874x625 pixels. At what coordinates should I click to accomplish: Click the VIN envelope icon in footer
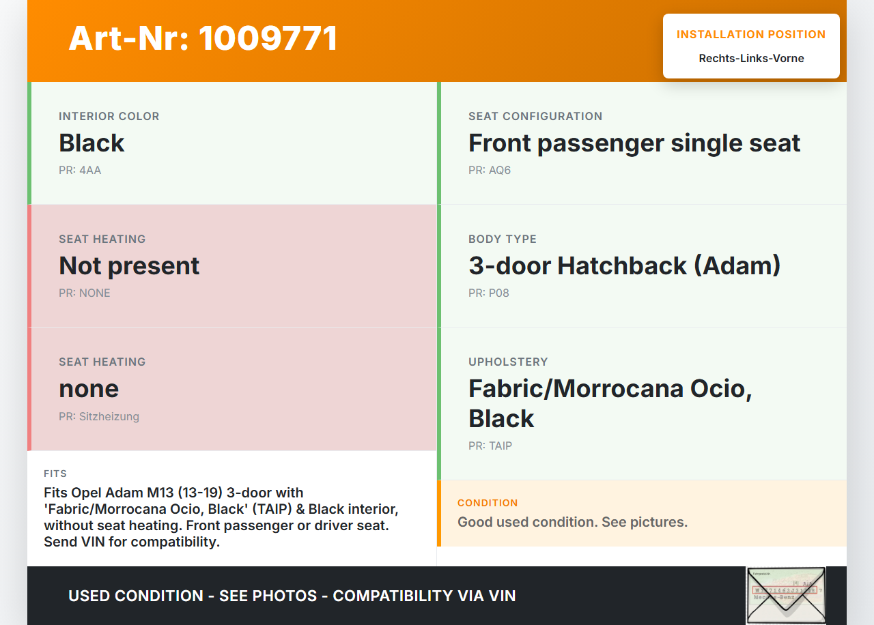pyautogui.click(x=786, y=595)
